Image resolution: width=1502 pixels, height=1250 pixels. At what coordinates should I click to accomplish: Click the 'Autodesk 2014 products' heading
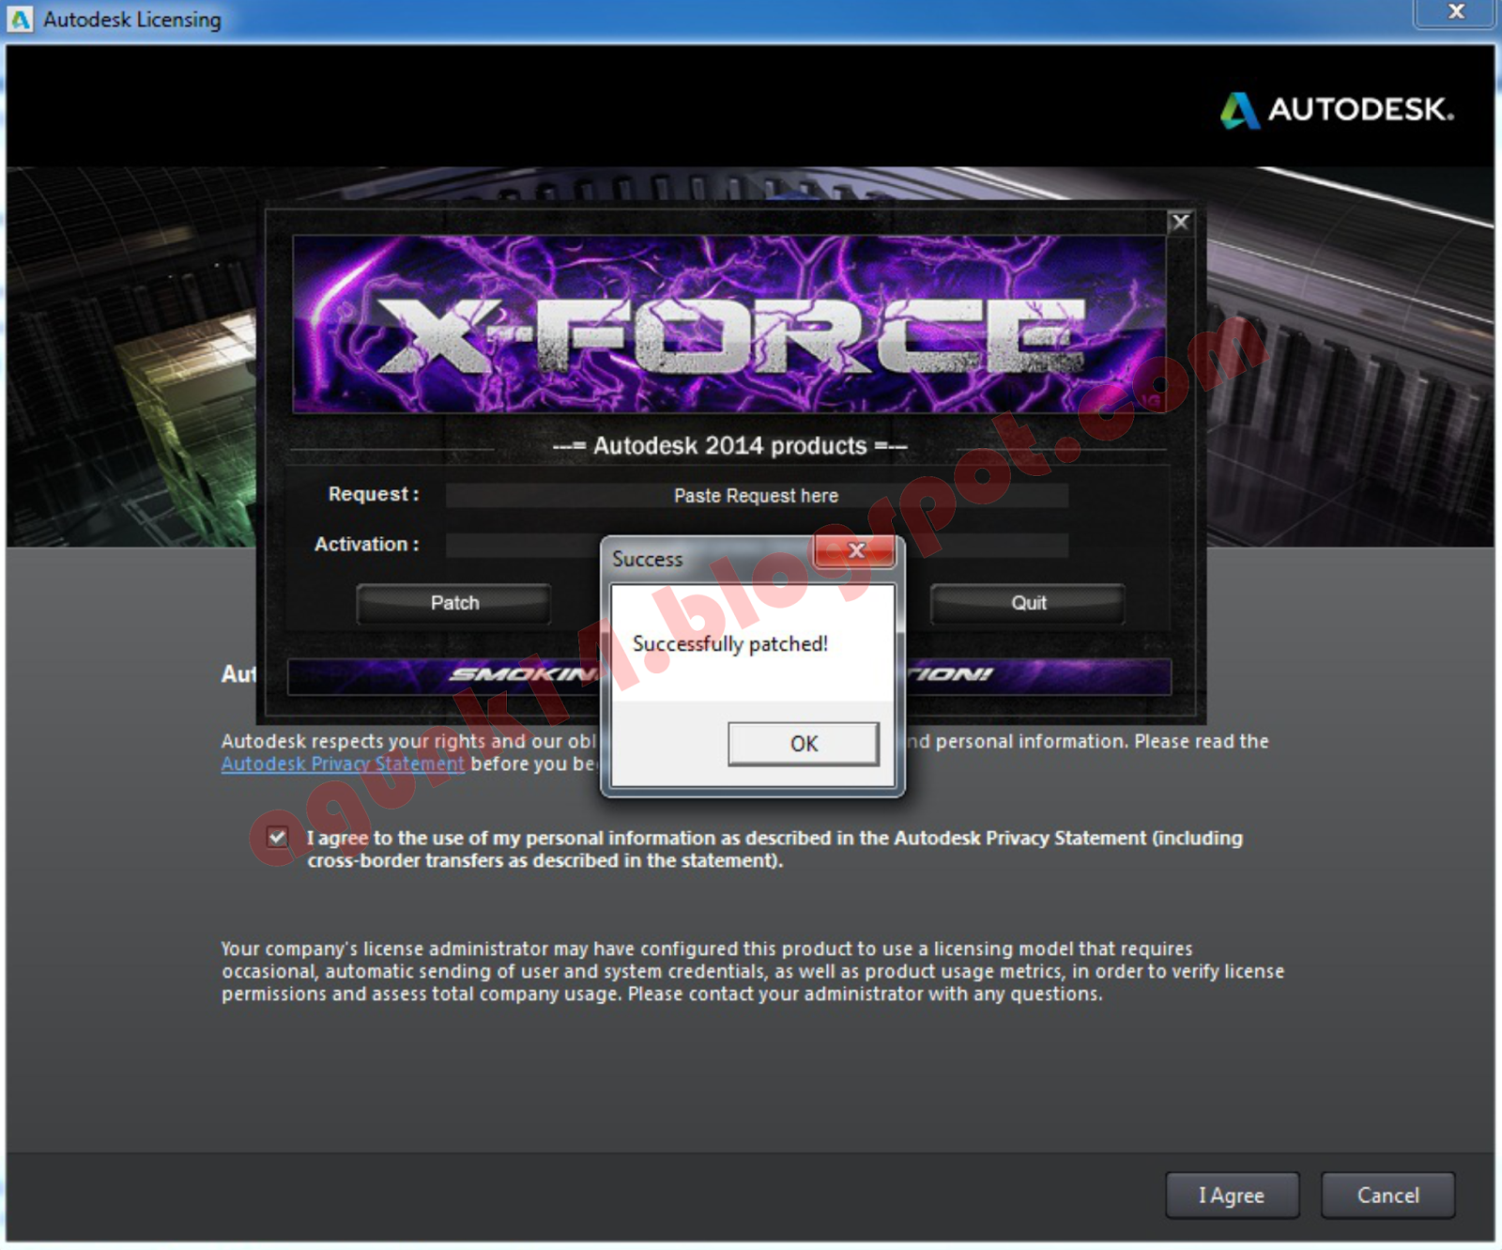tap(729, 446)
